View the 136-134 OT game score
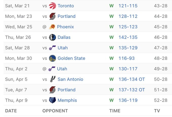The width and height of the screenshot is (172, 117). click(x=132, y=79)
